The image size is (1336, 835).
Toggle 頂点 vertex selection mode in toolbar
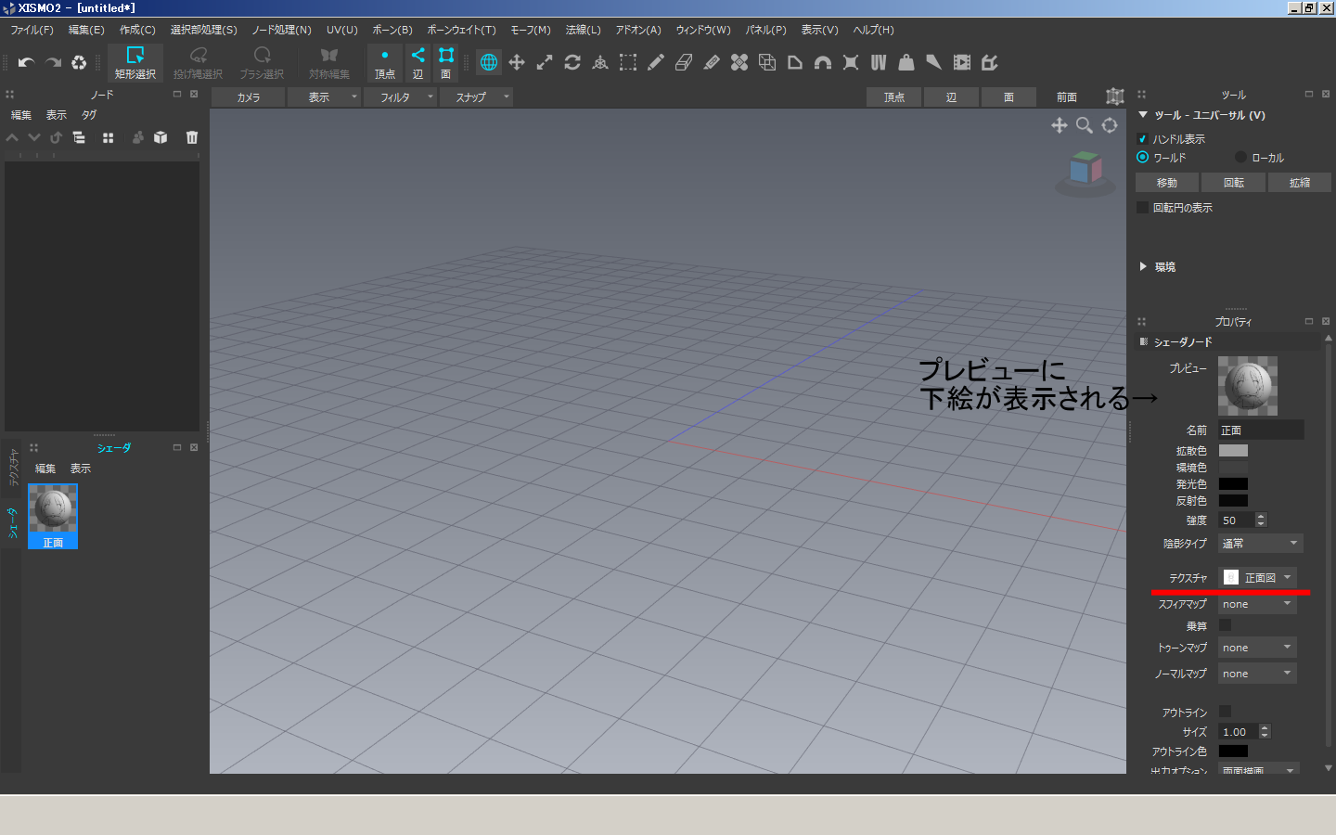pyautogui.click(x=385, y=62)
